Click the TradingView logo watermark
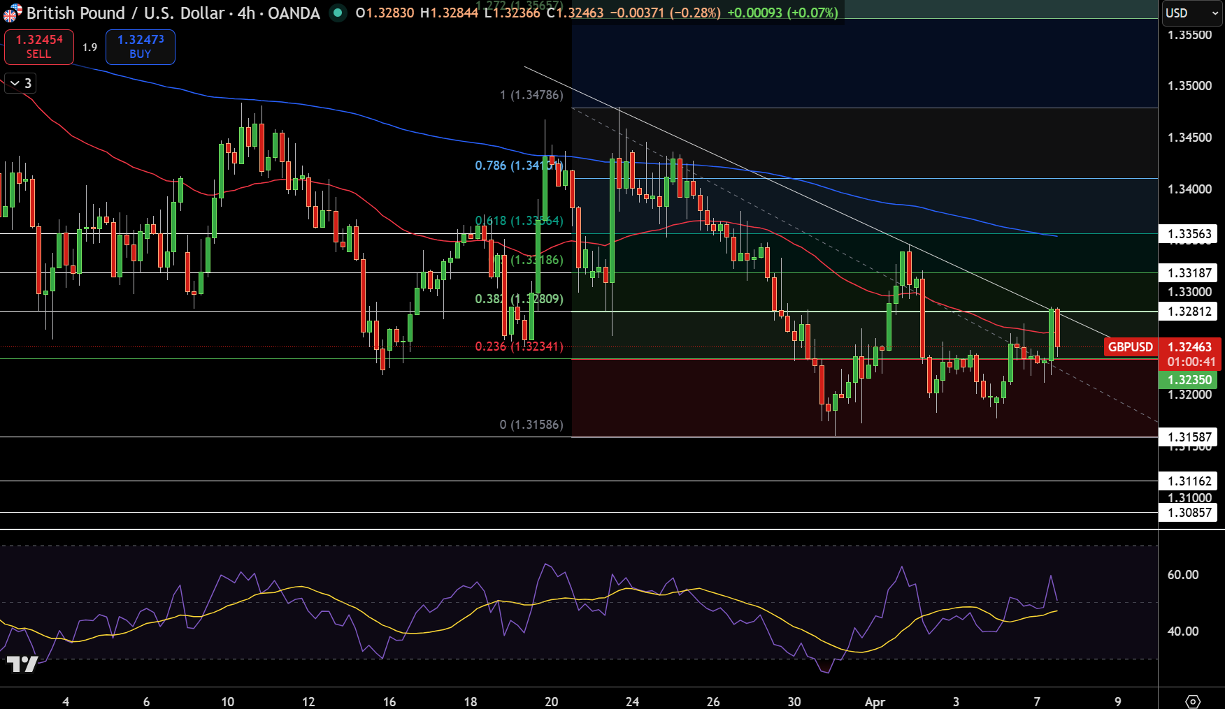1225x709 pixels. pos(22,664)
